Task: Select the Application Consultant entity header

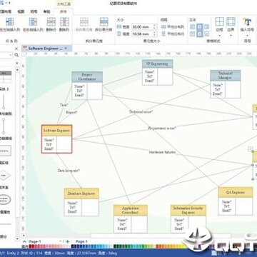Action: pyautogui.click(x=130, y=211)
